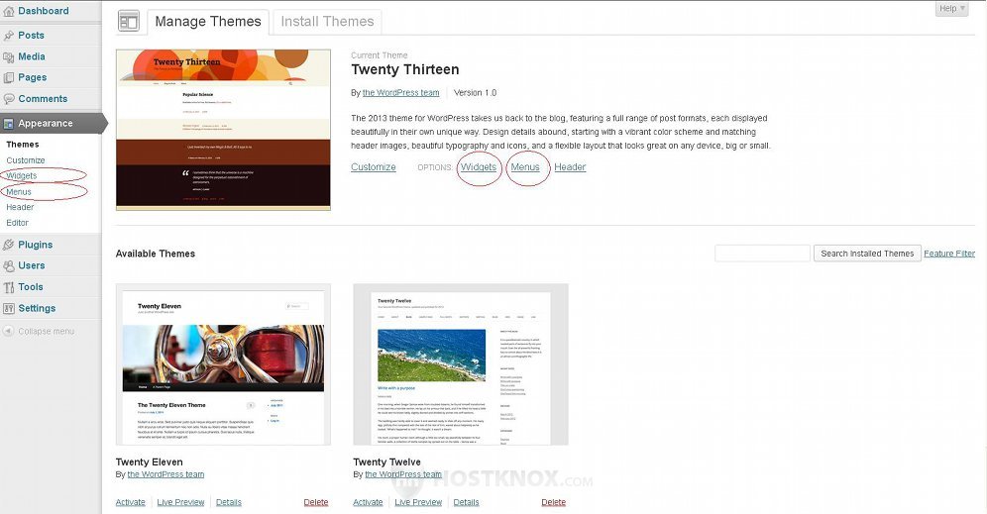Click the Tools wrench icon
Screen dimensions: 987x514
8,287
